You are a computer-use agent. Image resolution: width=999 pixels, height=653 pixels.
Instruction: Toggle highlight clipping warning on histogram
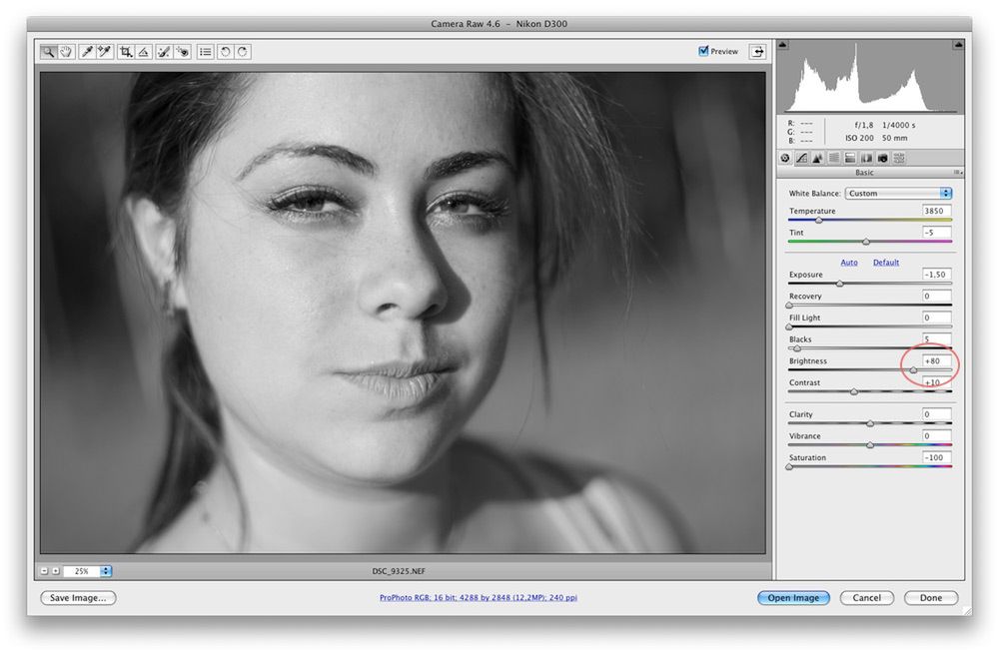pyautogui.click(x=958, y=45)
